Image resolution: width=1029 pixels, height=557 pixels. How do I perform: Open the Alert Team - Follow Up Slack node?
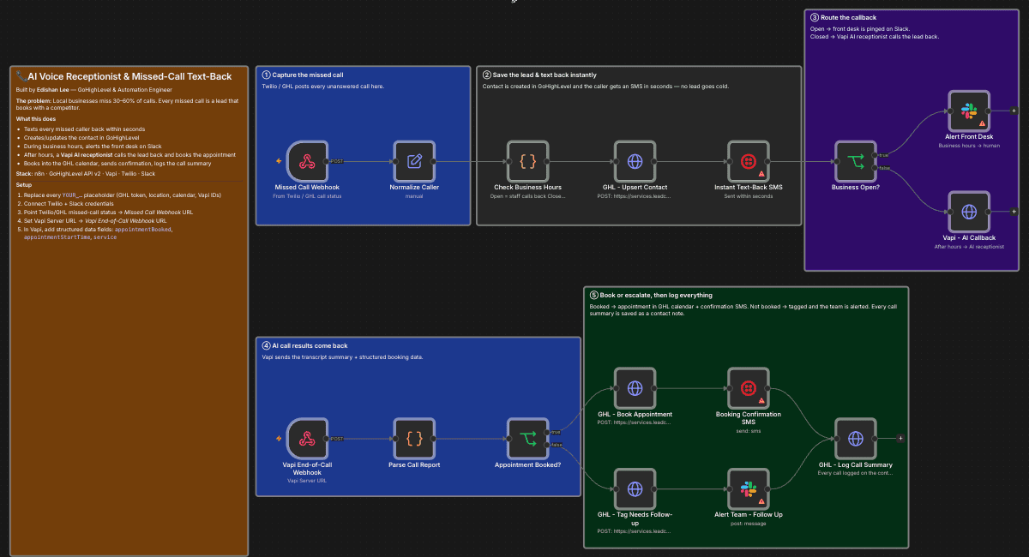(749, 488)
